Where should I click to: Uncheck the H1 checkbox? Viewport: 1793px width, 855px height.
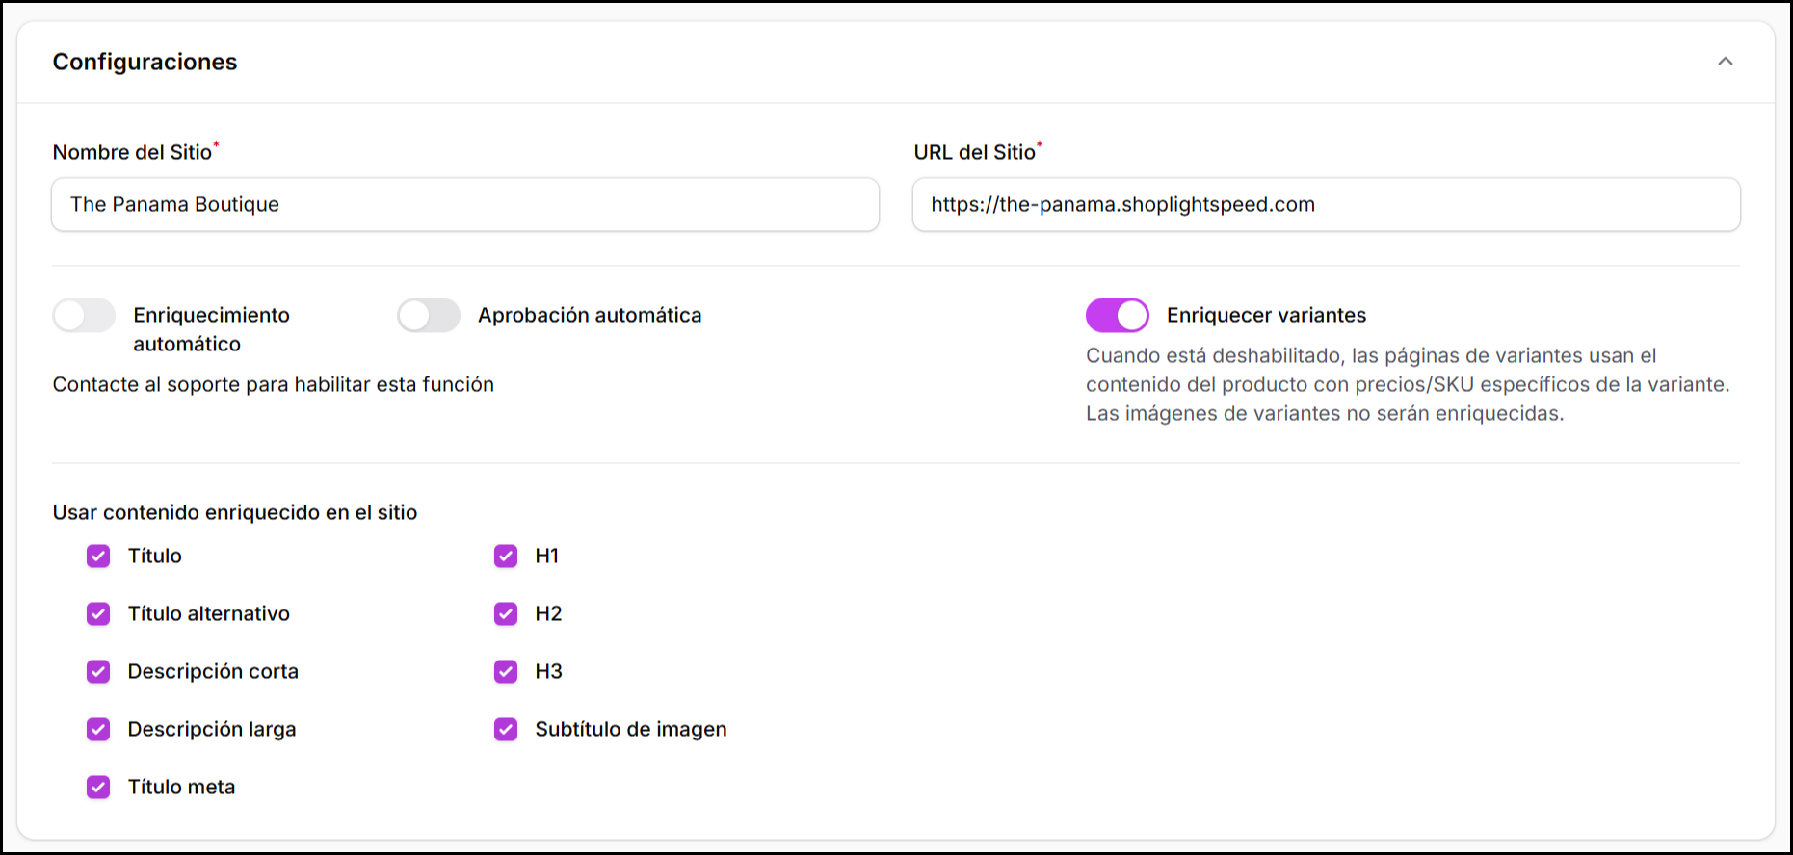pyautogui.click(x=506, y=557)
